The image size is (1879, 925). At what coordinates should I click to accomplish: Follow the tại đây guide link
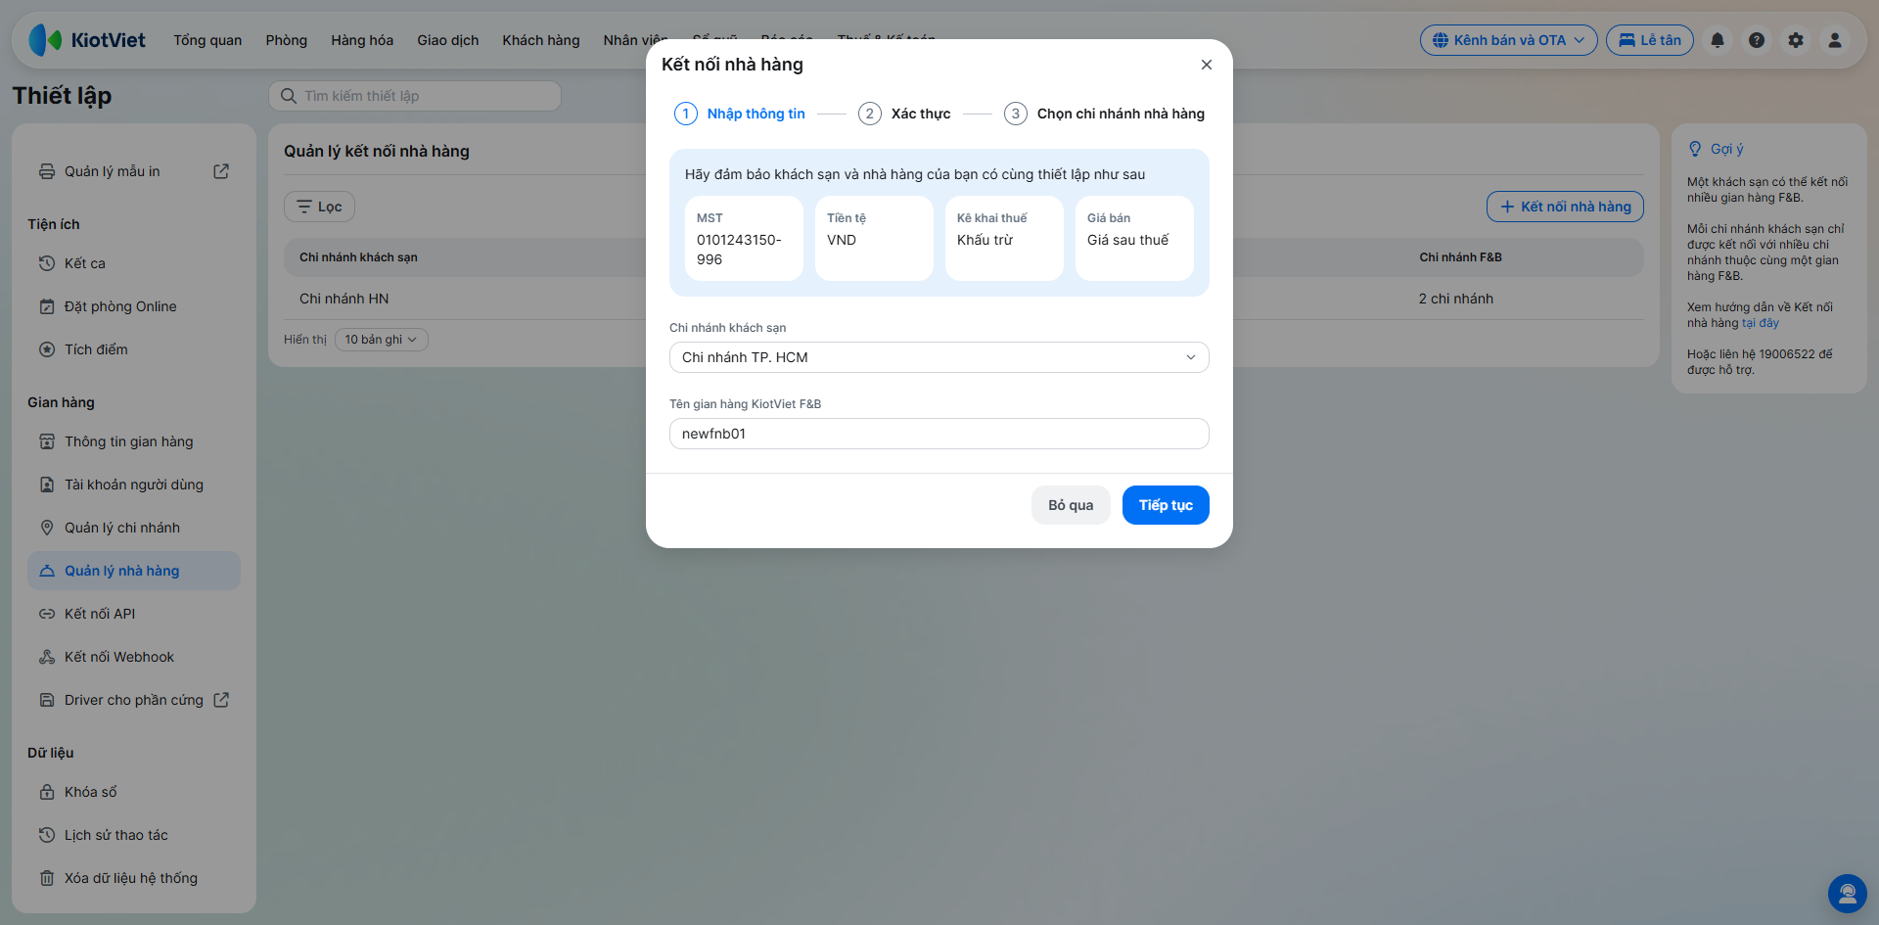coord(1761,323)
